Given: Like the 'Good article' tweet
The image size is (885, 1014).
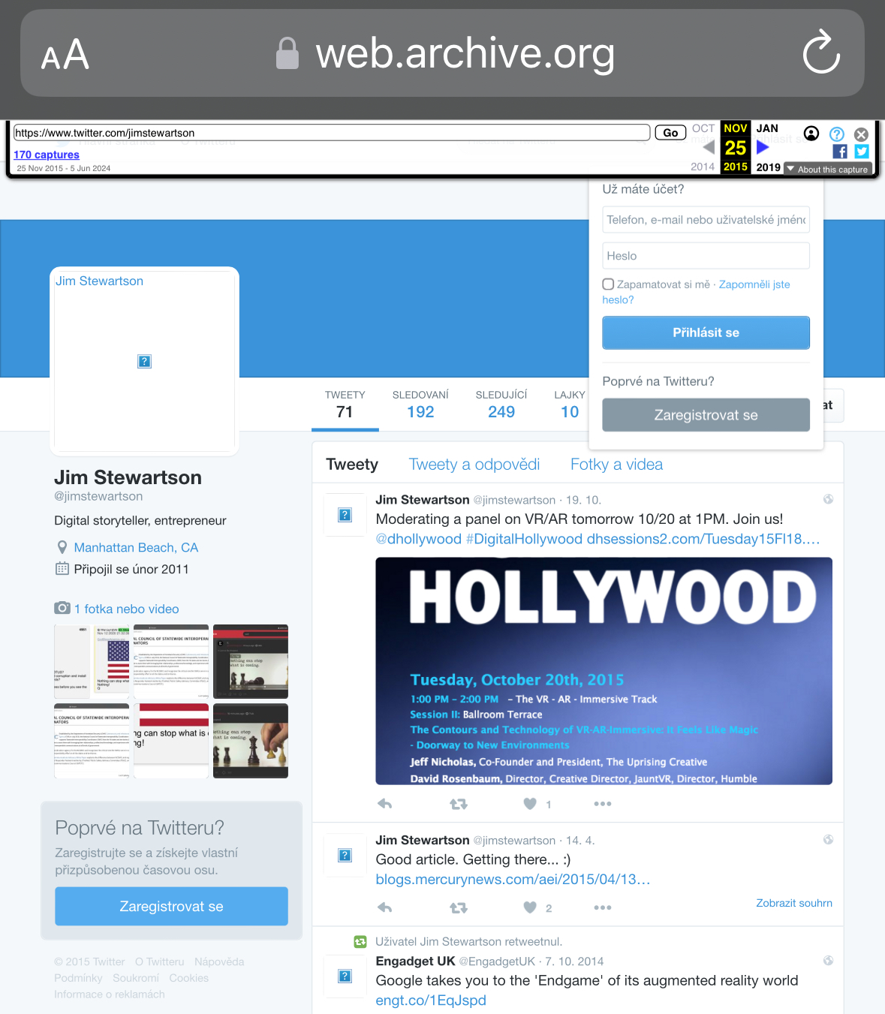Looking at the screenshot, I should (530, 907).
